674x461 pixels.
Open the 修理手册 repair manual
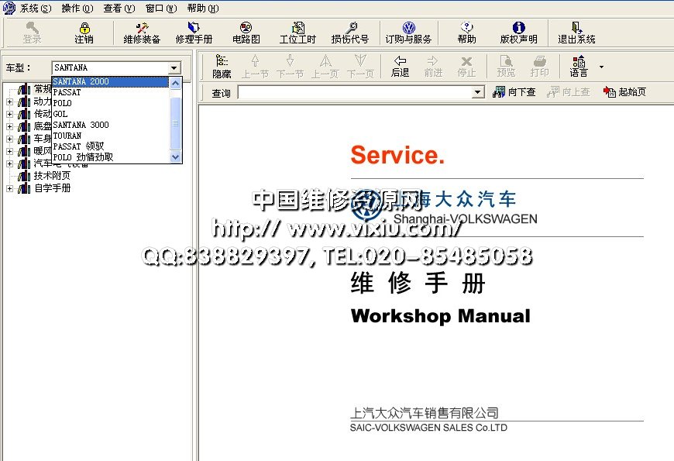tap(194, 33)
